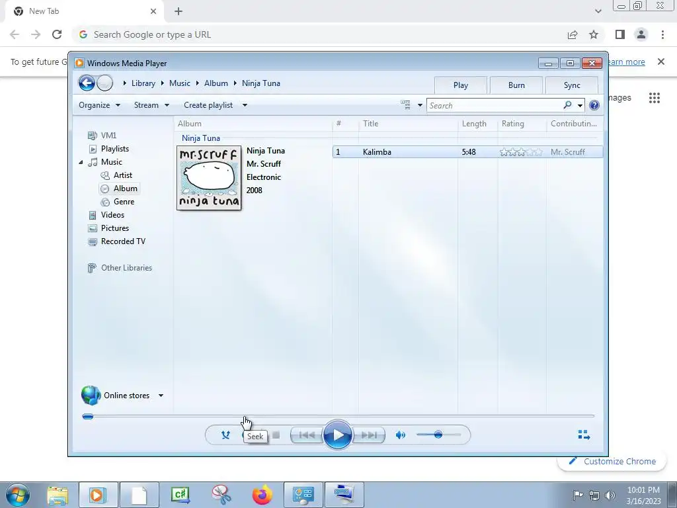Open search options dropdown arrow
The width and height of the screenshot is (677, 508).
click(580, 105)
